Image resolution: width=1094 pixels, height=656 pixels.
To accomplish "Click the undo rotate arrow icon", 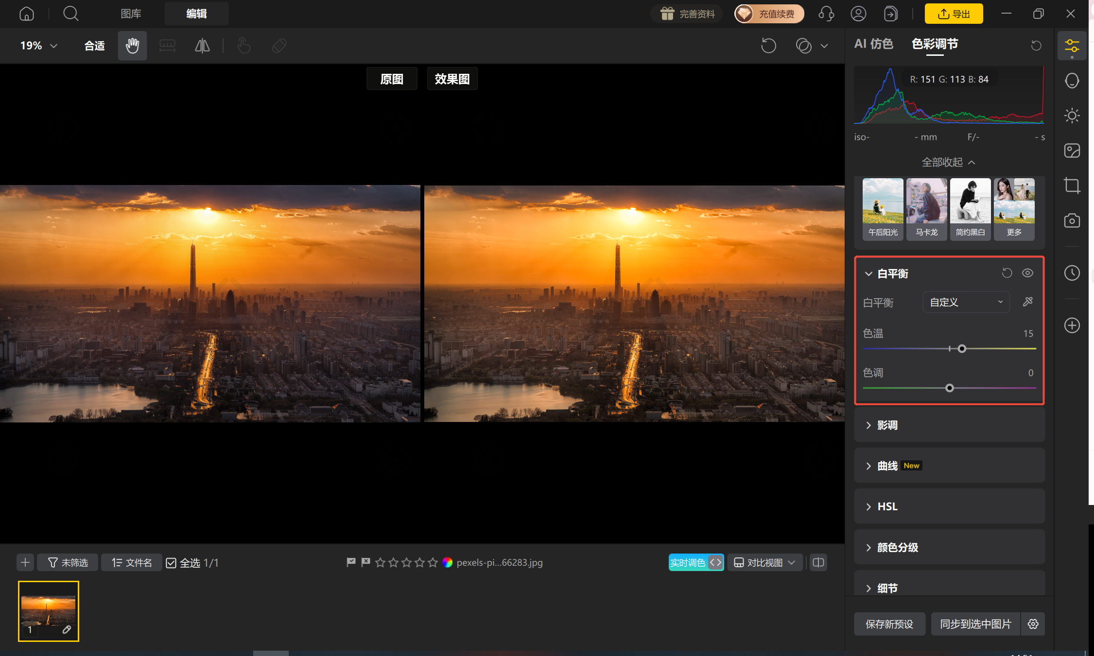I will [x=768, y=46].
